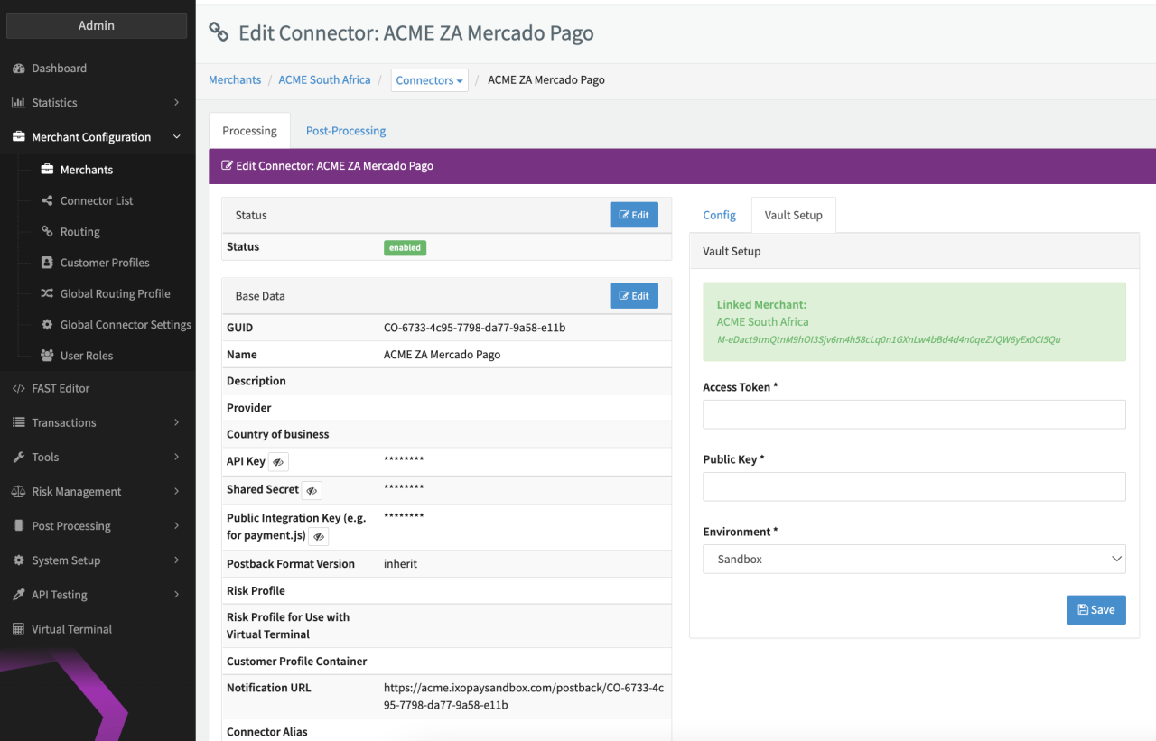Show the hidden Shared Secret
The height and width of the screenshot is (741, 1156).
pos(312,490)
